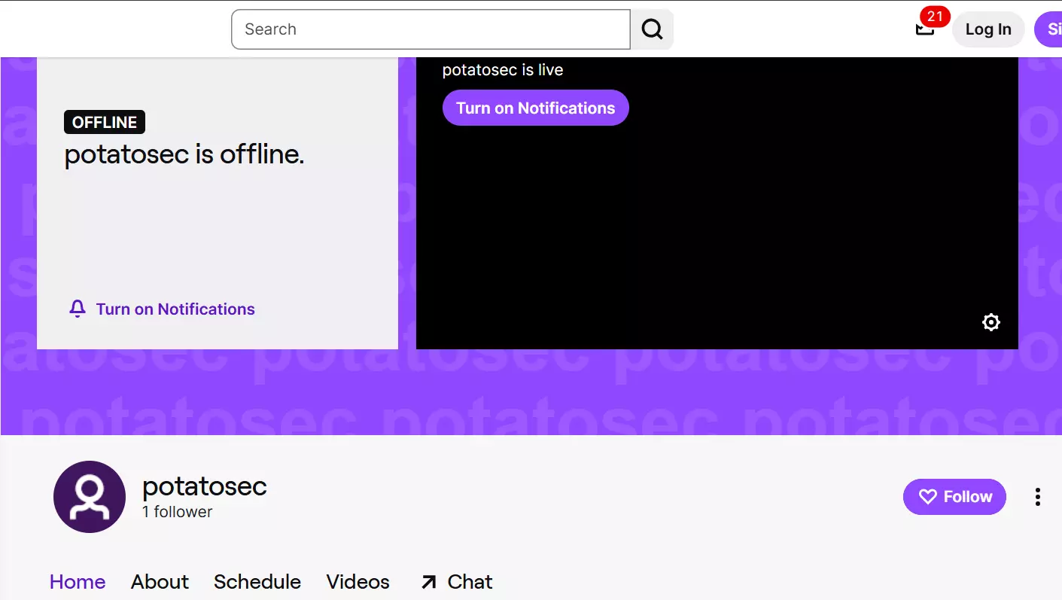Screen dimensions: 1062x600
Task: Click 'potatosec is live' text in player
Action: 503,70
